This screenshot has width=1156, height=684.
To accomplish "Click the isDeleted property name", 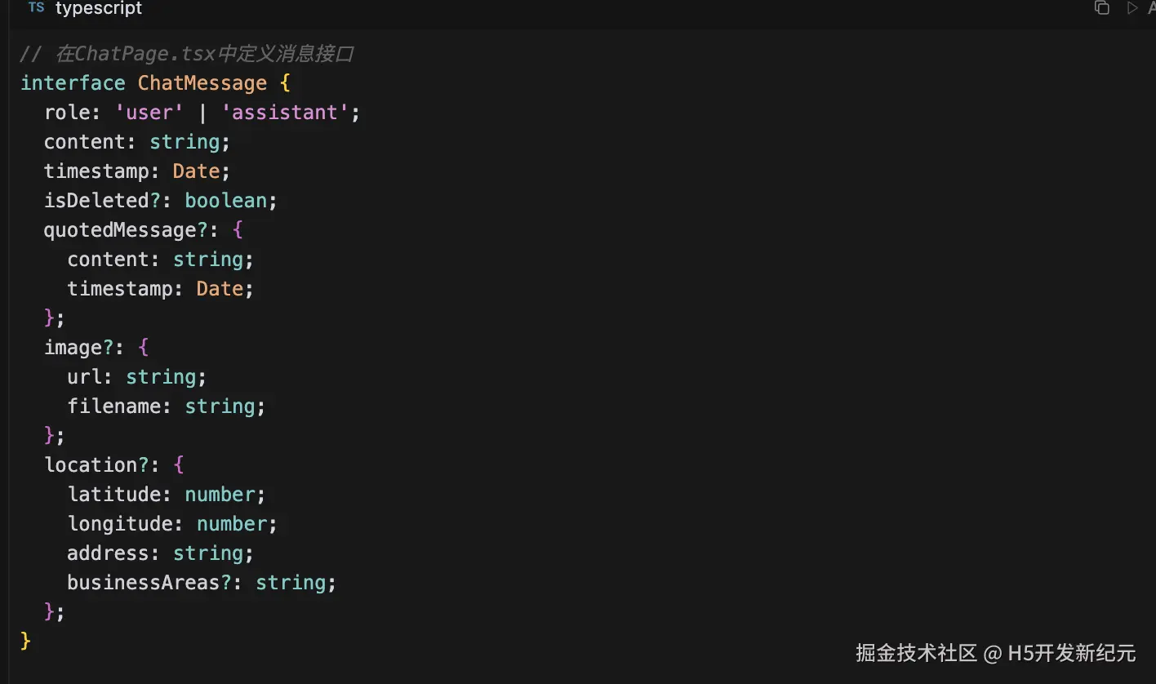I will (x=96, y=201).
